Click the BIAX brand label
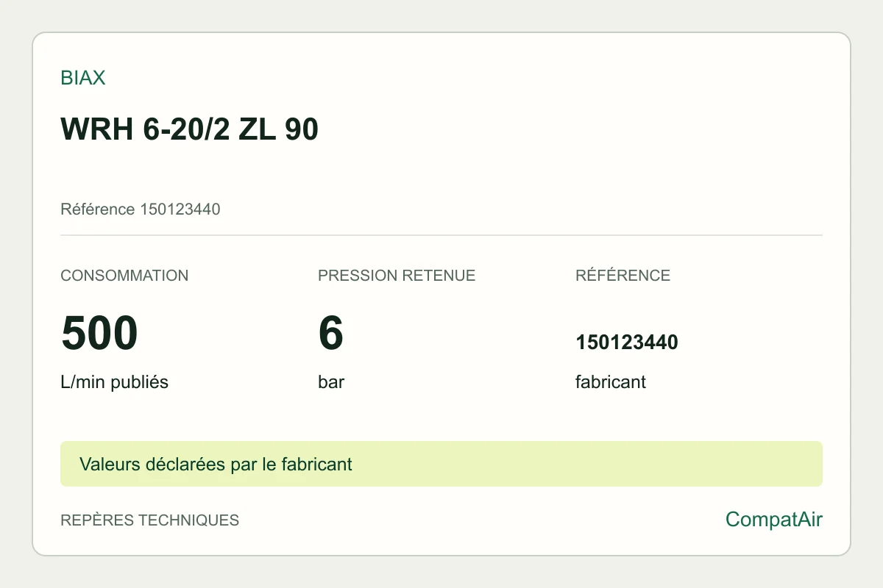Viewport: 883px width, 588px height. point(83,78)
